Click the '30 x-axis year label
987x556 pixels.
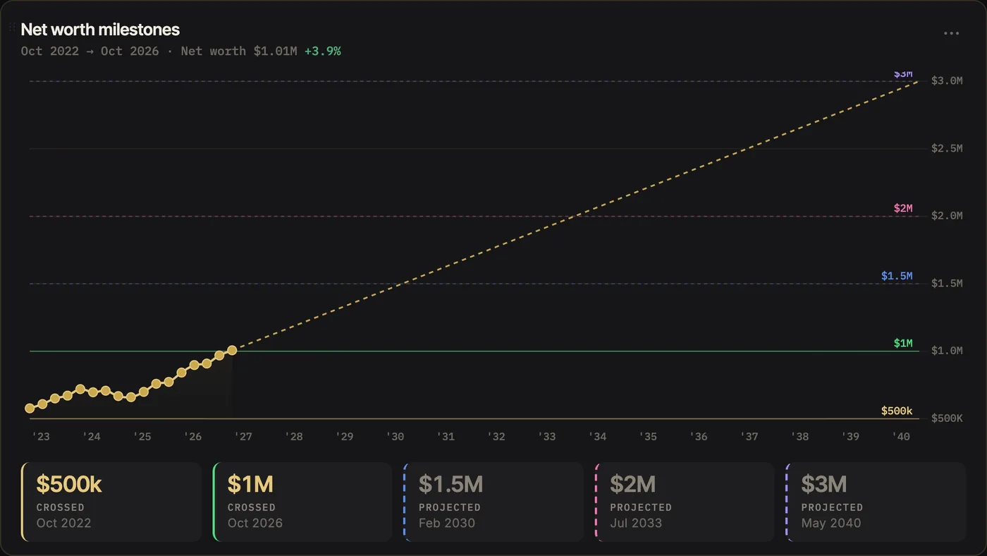click(x=395, y=437)
